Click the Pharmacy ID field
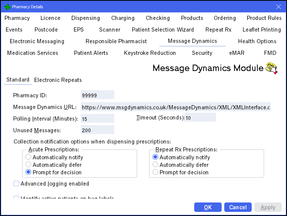Screen dimensions: 287x216 tap(97, 95)
